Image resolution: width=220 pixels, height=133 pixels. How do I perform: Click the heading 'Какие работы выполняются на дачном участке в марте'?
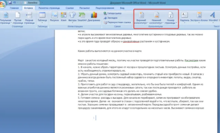tap(110, 51)
